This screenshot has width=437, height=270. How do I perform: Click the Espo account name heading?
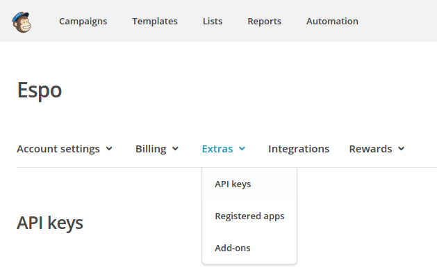(40, 90)
